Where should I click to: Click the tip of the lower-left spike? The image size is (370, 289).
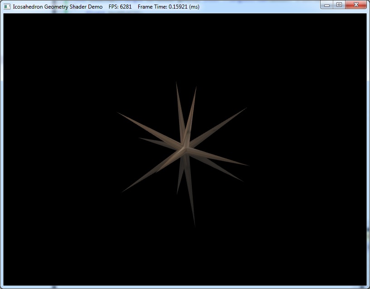123,191
